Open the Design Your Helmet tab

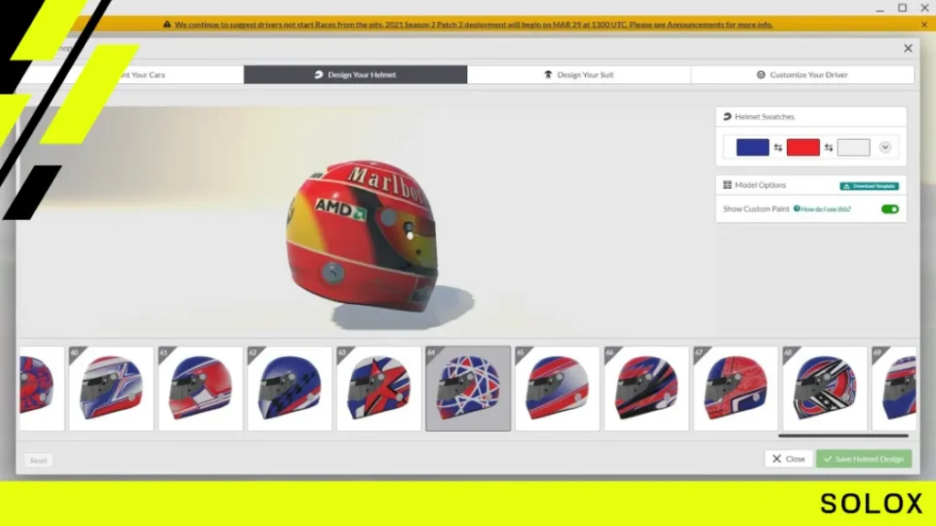(356, 75)
